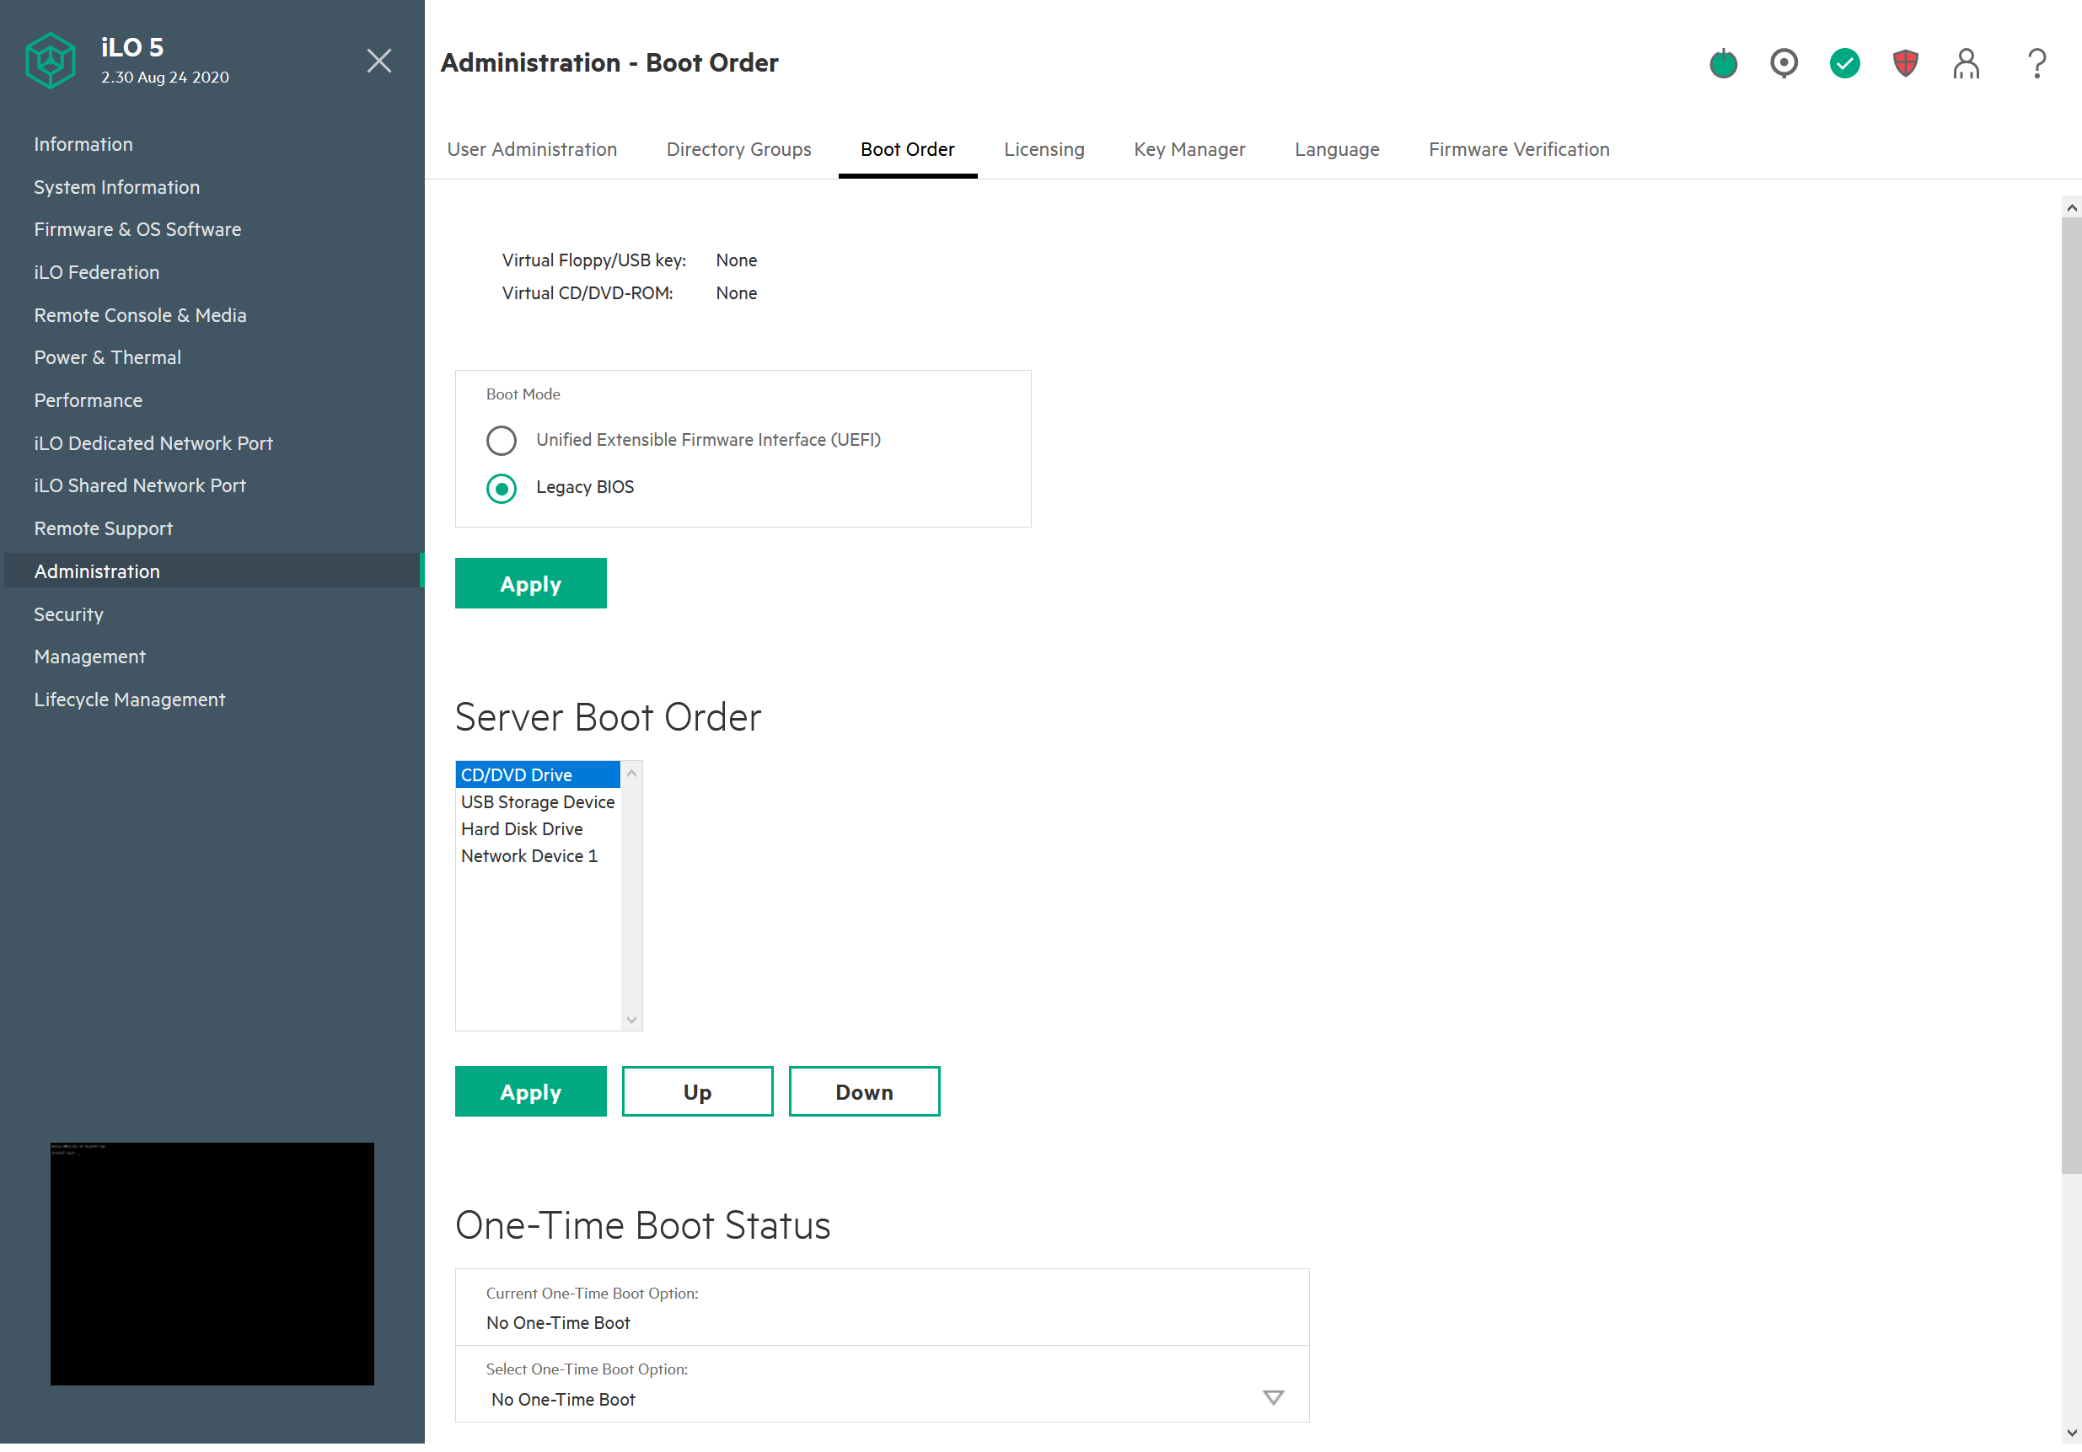The width and height of the screenshot is (2082, 1452).
Task: Close the navigation sidebar with X icon
Action: click(x=379, y=61)
